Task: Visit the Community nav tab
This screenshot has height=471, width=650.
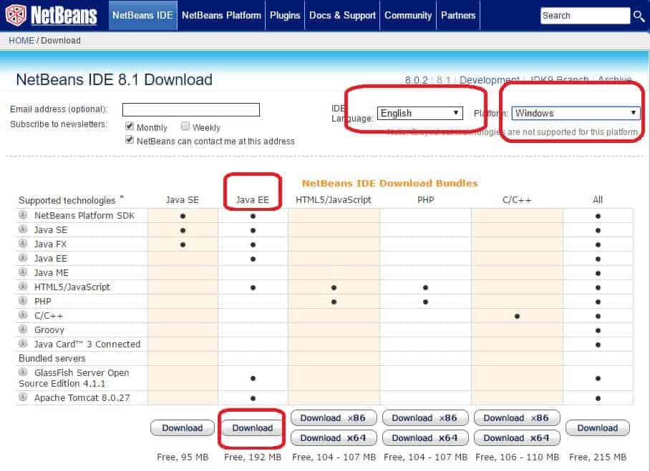Action: [408, 15]
